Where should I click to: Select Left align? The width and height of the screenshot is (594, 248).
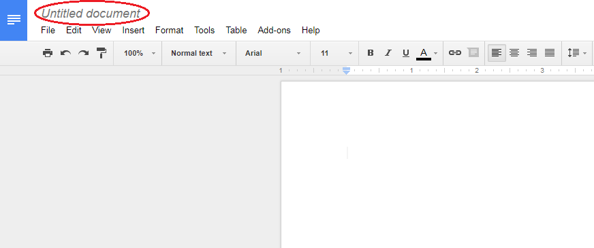point(497,53)
